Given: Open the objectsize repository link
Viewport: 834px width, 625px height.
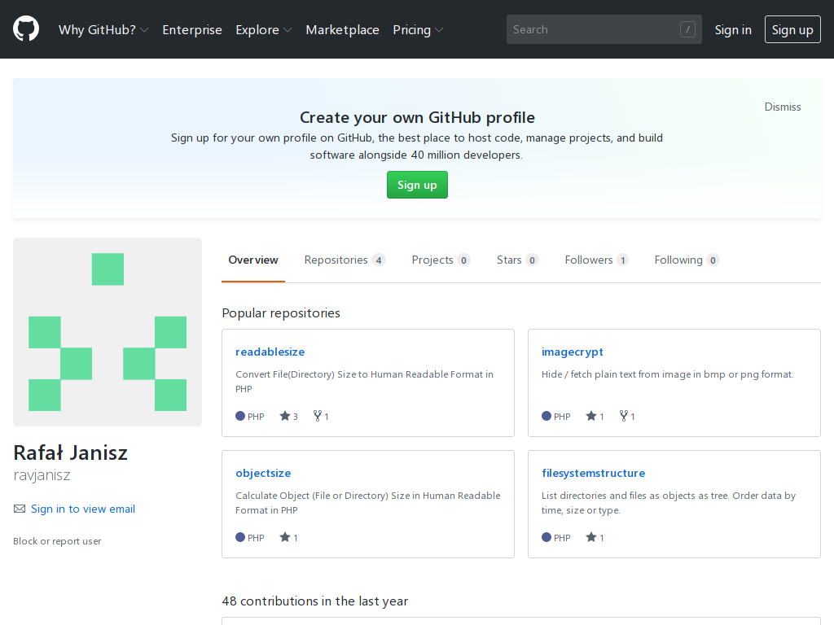Looking at the screenshot, I should coord(263,473).
